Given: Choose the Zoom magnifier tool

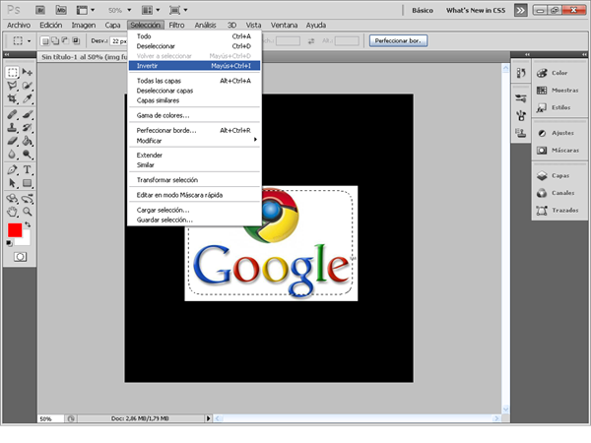Looking at the screenshot, I should click(28, 210).
